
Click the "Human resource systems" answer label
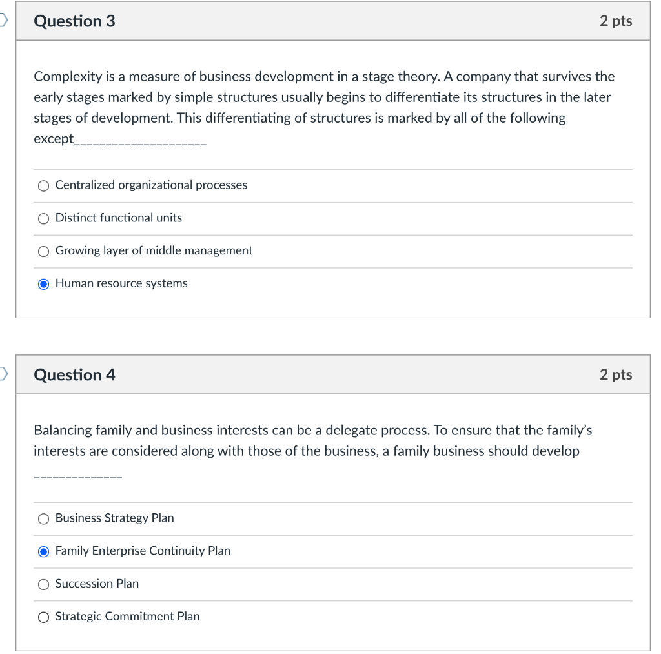[121, 283]
